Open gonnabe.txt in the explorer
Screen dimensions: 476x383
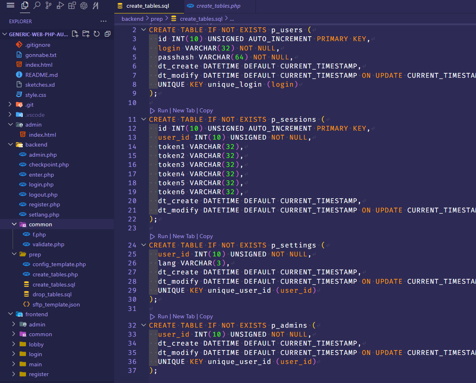[41, 55]
